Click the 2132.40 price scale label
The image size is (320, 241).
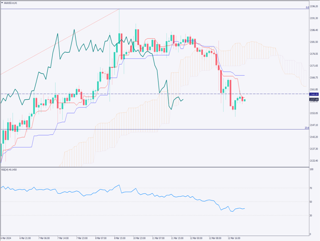click(313, 161)
